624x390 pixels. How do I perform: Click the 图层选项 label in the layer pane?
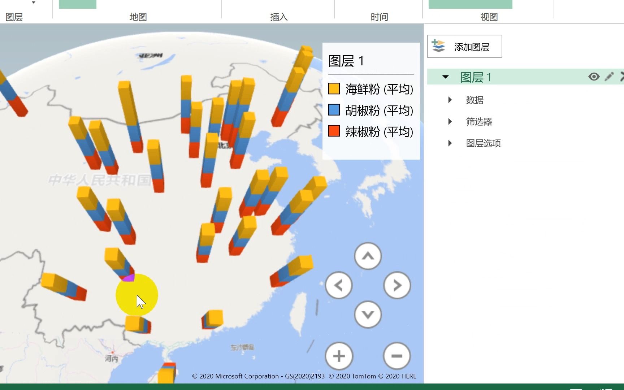coord(483,143)
